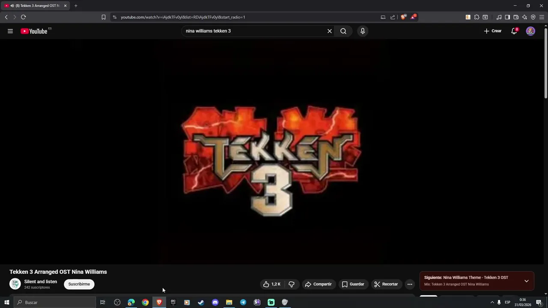Open the extensions puzzle icon
The image size is (548, 308).
point(477,17)
